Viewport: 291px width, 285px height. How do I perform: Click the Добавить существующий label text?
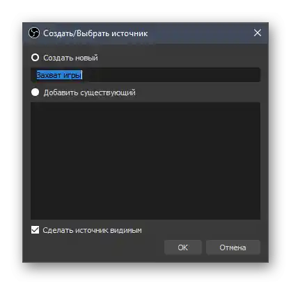[x=90, y=92]
